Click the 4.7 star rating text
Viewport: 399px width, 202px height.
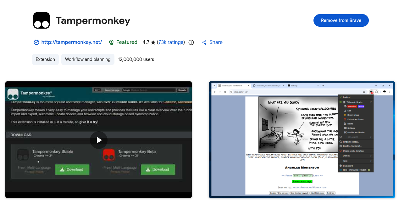[x=149, y=42]
